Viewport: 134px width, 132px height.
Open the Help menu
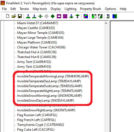pos(123,9)
